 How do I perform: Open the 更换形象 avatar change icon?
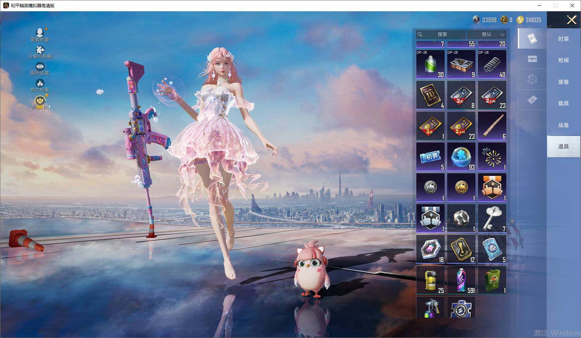[40, 34]
